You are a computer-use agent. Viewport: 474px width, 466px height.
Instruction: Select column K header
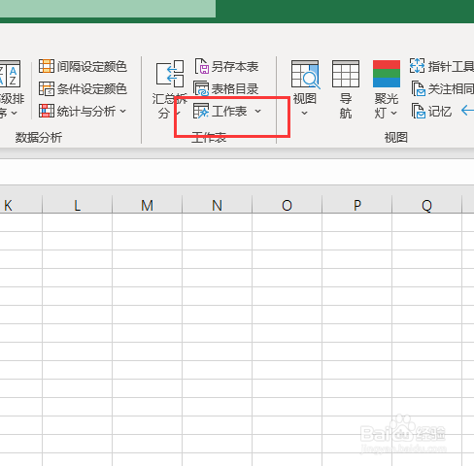[x=21, y=205]
